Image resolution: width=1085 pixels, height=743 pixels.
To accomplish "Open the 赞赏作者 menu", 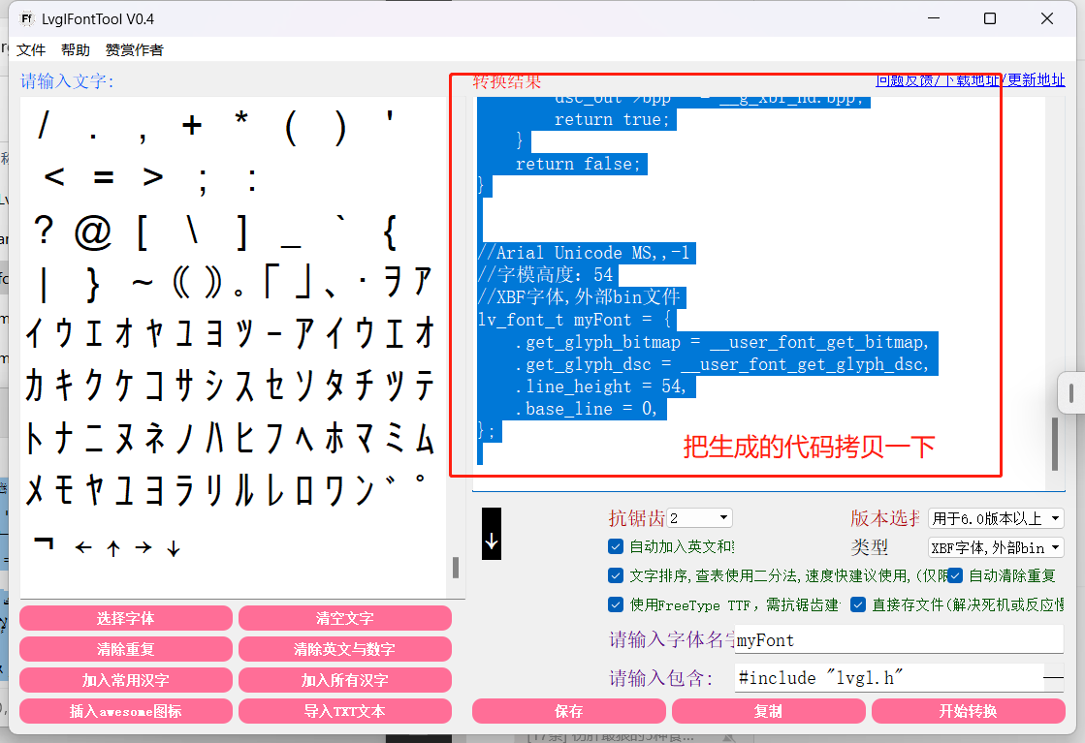I will pos(134,49).
